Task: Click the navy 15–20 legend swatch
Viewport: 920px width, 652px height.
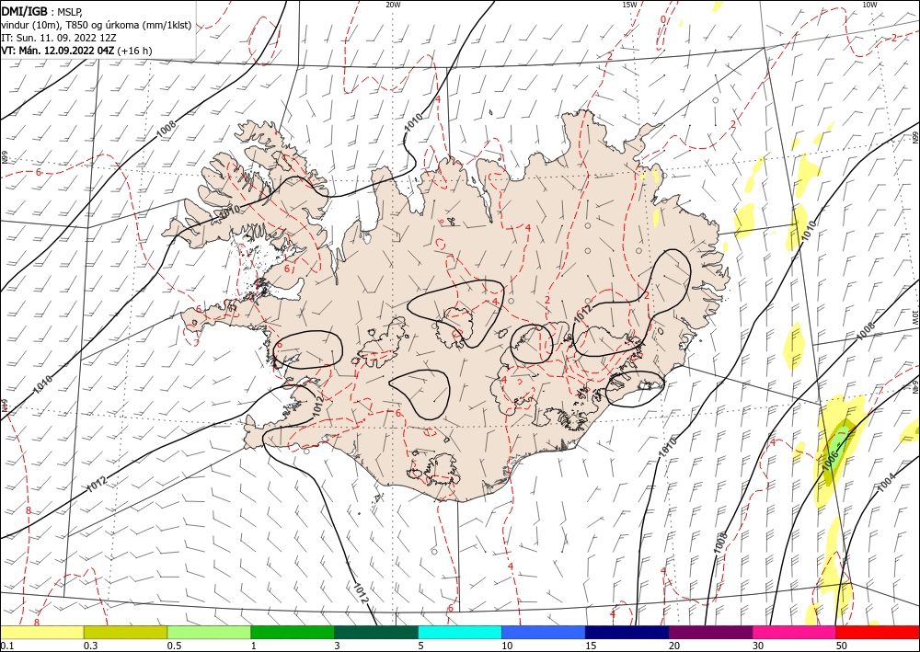Action: click(x=627, y=632)
